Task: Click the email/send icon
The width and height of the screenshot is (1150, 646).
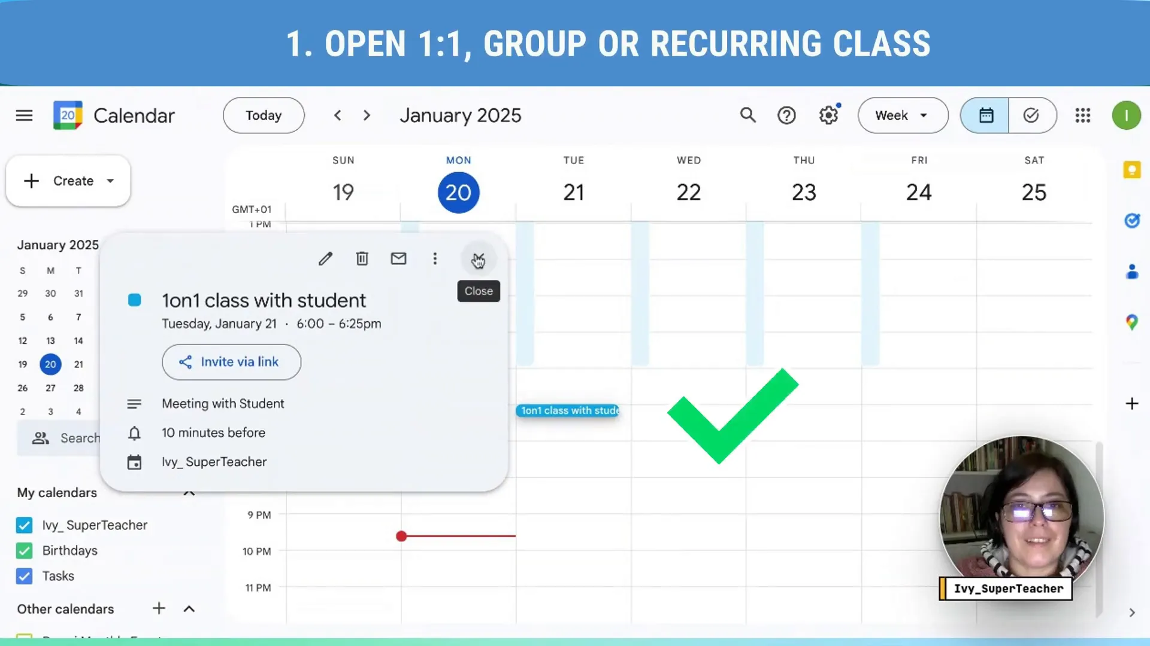Action: (399, 258)
